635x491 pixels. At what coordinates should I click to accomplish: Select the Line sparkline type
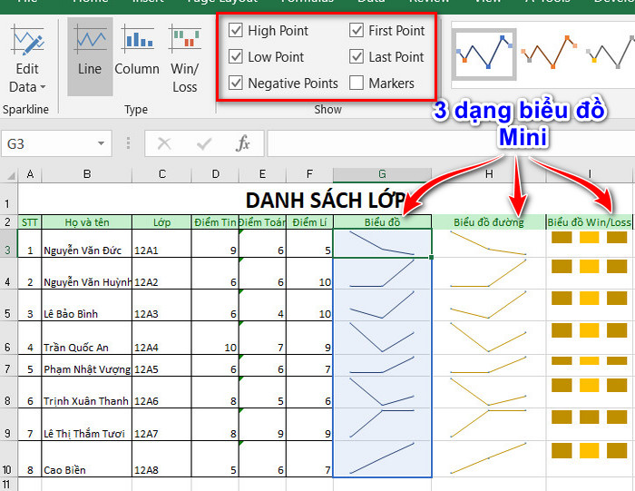pyautogui.click(x=90, y=56)
